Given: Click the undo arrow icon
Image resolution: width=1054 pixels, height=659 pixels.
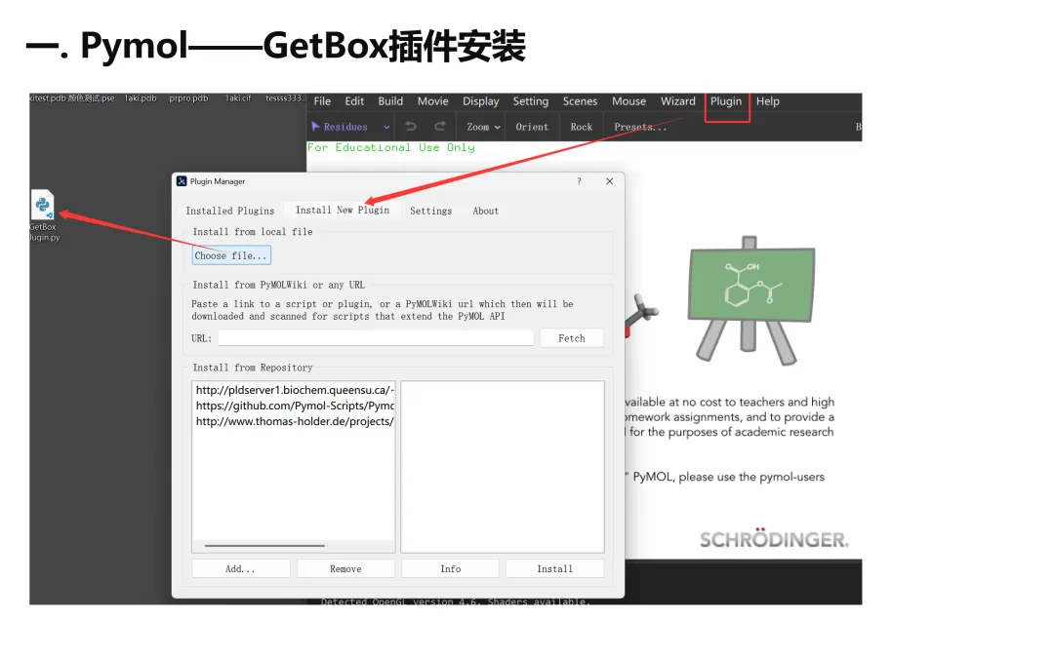Looking at the screenshot, I should [x=411, y=127].
